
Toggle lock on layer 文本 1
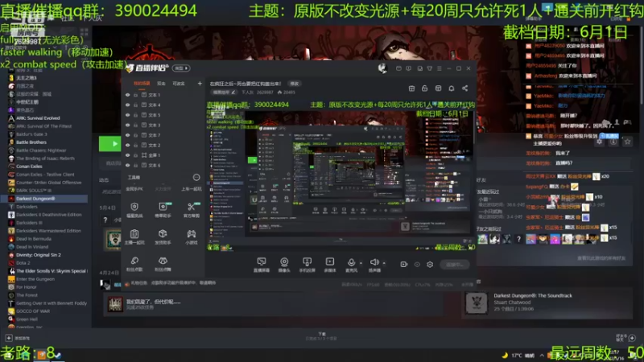(135, 95)
